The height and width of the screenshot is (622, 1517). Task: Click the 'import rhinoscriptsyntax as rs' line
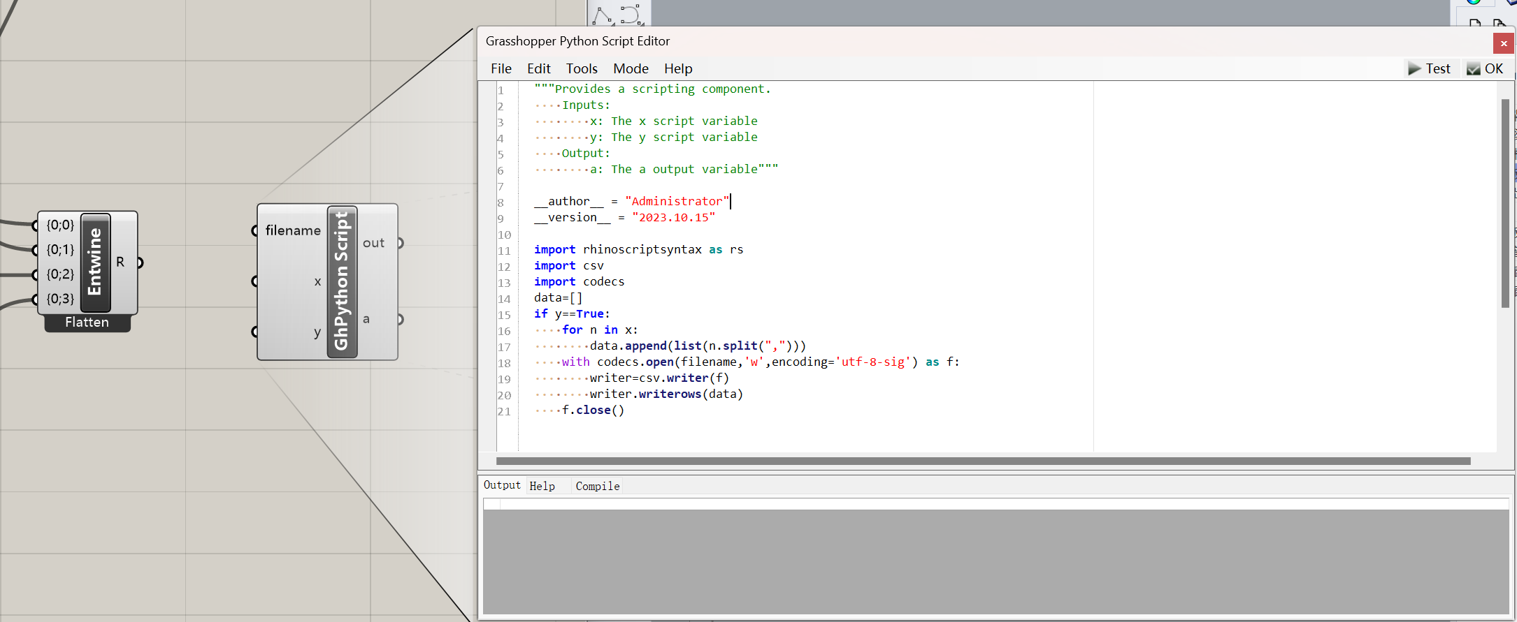(638, 249)
